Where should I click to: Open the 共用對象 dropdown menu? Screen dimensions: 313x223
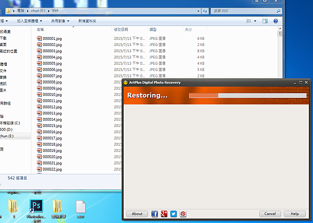(60, 21)
